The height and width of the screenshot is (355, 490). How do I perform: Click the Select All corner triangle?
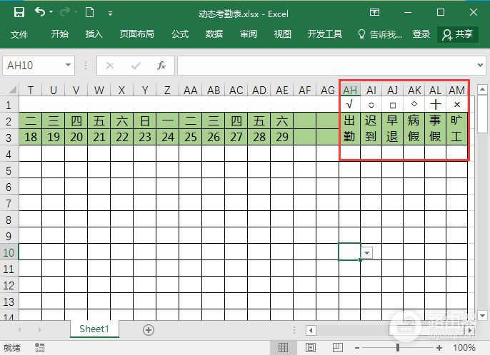point(13,90)
